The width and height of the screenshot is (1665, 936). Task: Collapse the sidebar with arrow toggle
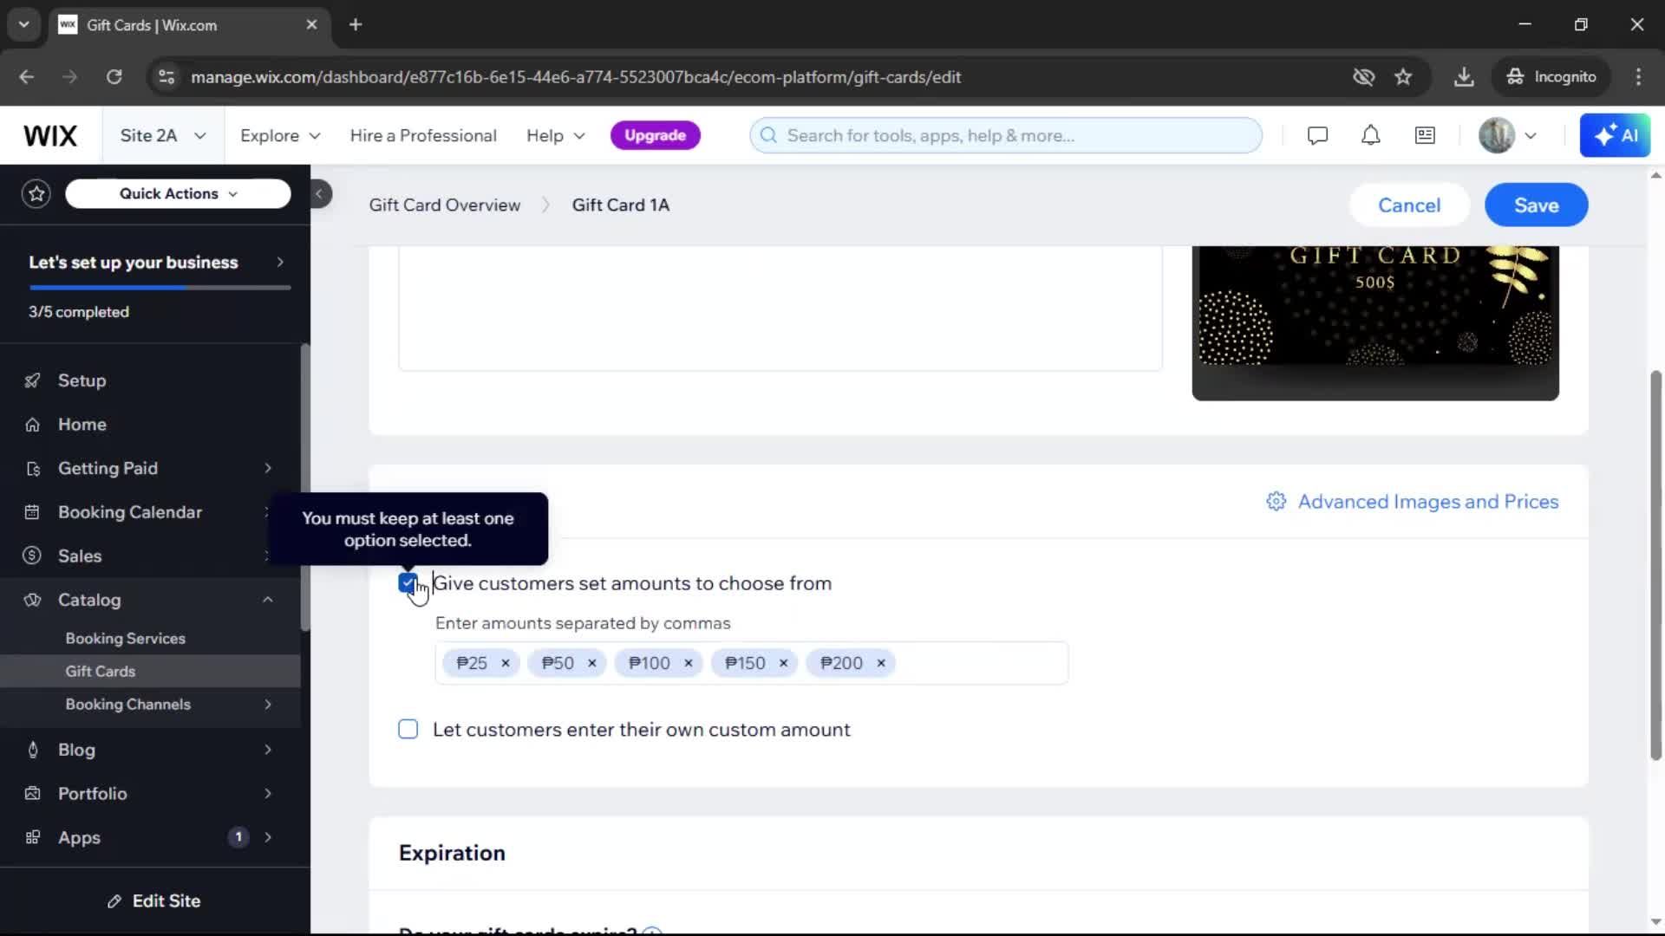pyautogui.click(x=319, y=194)
